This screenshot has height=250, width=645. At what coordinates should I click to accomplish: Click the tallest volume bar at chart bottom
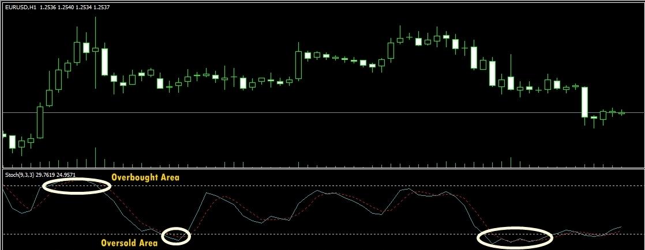[x=95, y=157]
